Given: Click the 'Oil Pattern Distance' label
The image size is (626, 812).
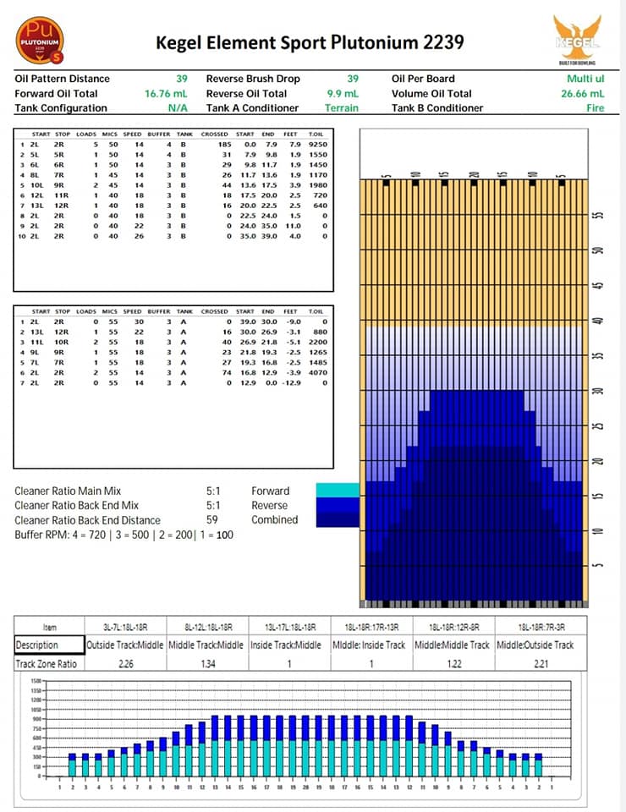Looking at the screenshot, I should coord(62,79).
